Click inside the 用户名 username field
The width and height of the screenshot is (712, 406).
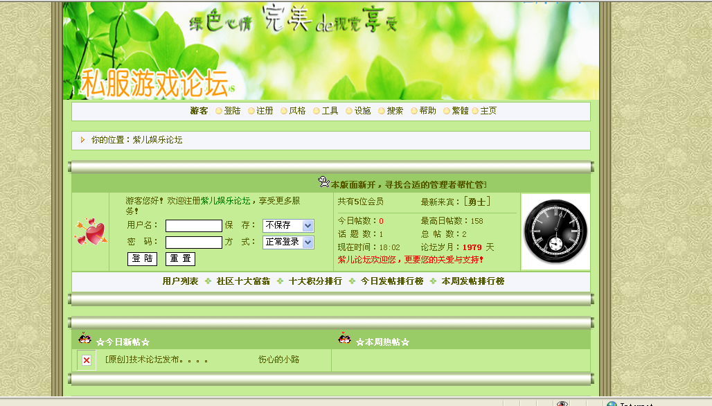coord(193,225)
